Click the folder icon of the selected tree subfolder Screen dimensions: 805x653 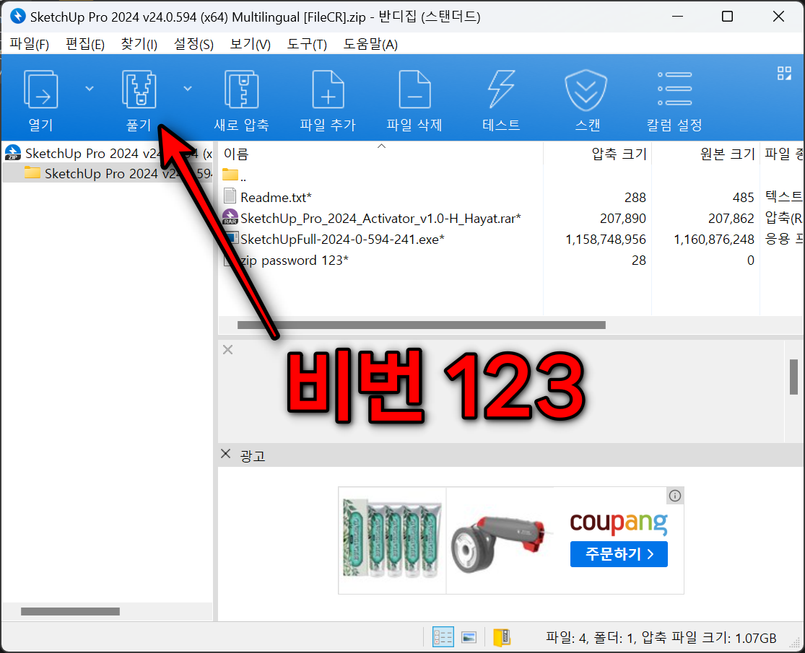pos(32,172)
